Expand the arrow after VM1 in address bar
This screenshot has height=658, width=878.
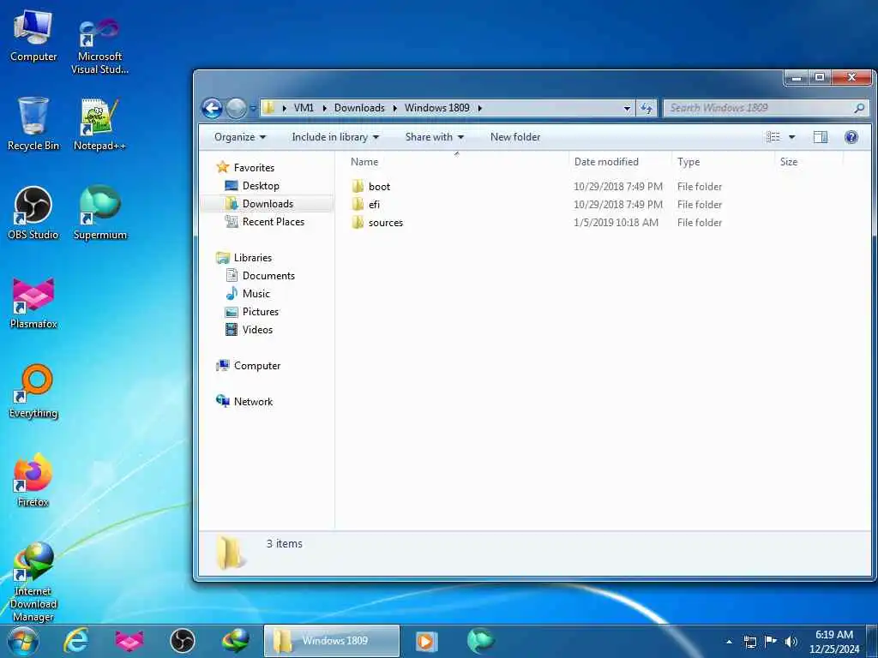[324, 108]
